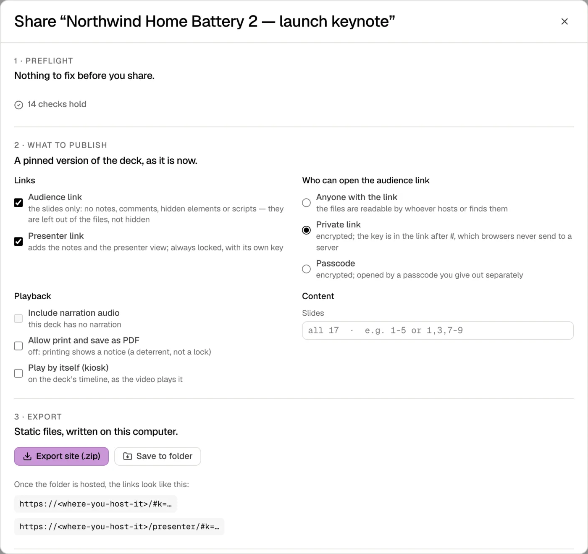Click the Save to folder button
The image size is (588, 554).
coord(157,456)
